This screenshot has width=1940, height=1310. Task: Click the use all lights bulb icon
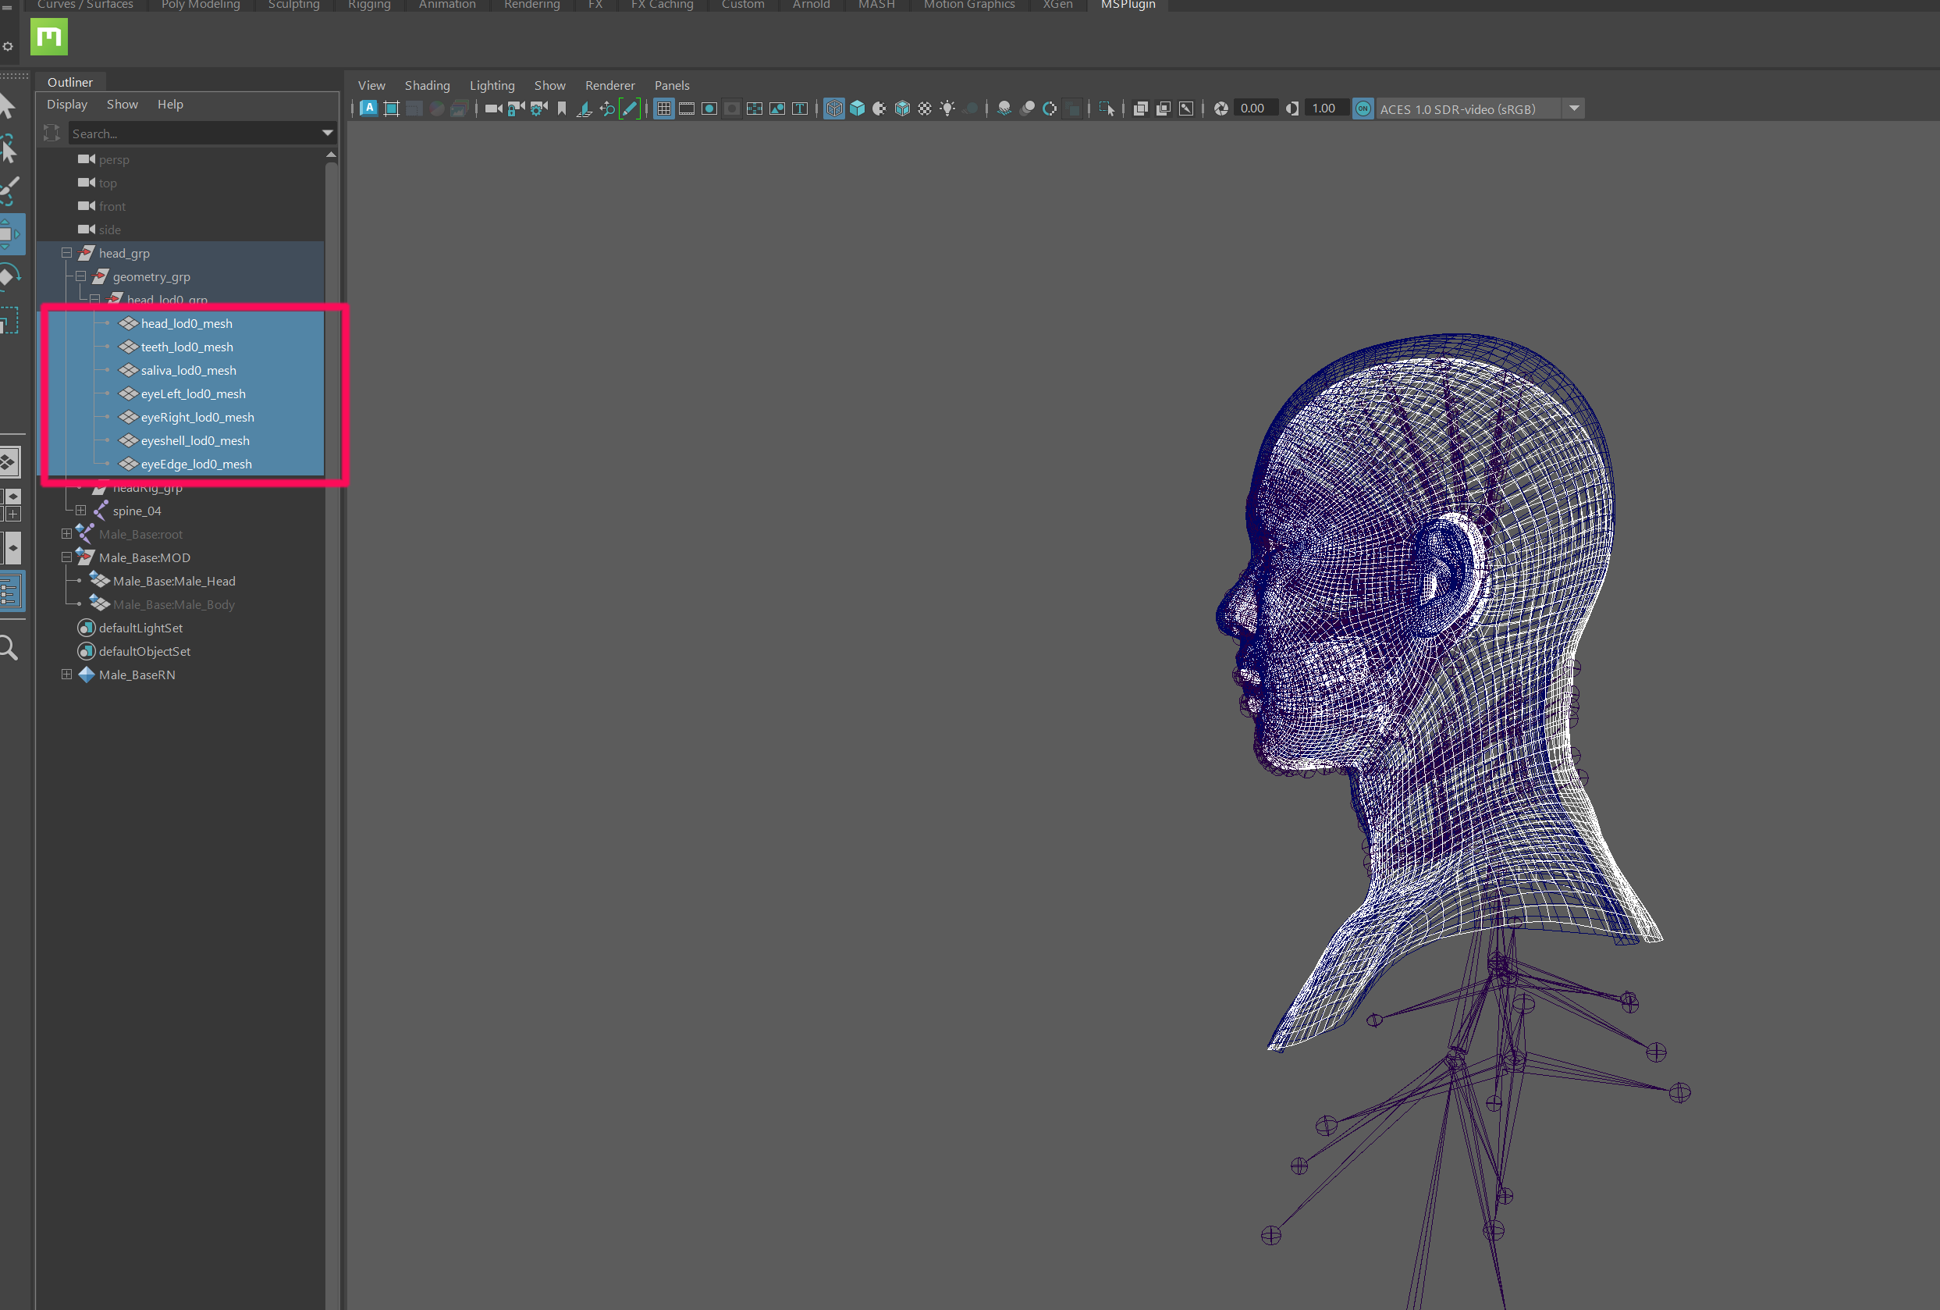(947, 109)
